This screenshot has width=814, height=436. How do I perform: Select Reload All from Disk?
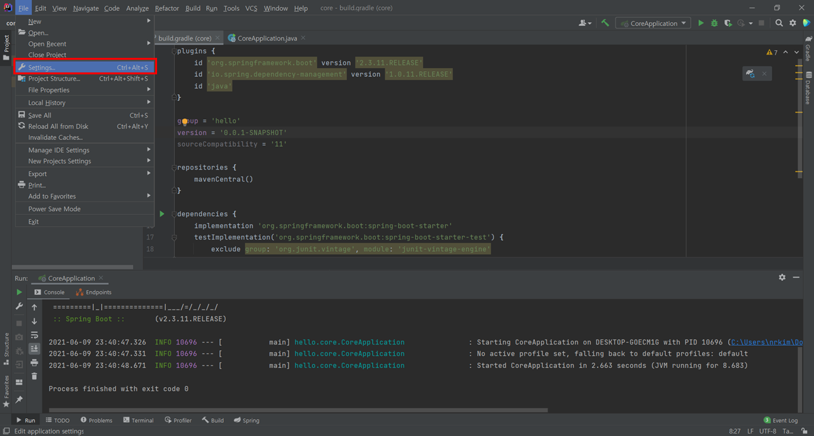[x=85, y=126]
